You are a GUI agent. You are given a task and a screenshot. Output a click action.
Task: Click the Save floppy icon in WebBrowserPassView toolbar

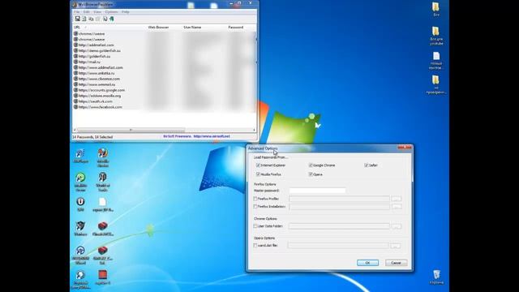(78, 19)
